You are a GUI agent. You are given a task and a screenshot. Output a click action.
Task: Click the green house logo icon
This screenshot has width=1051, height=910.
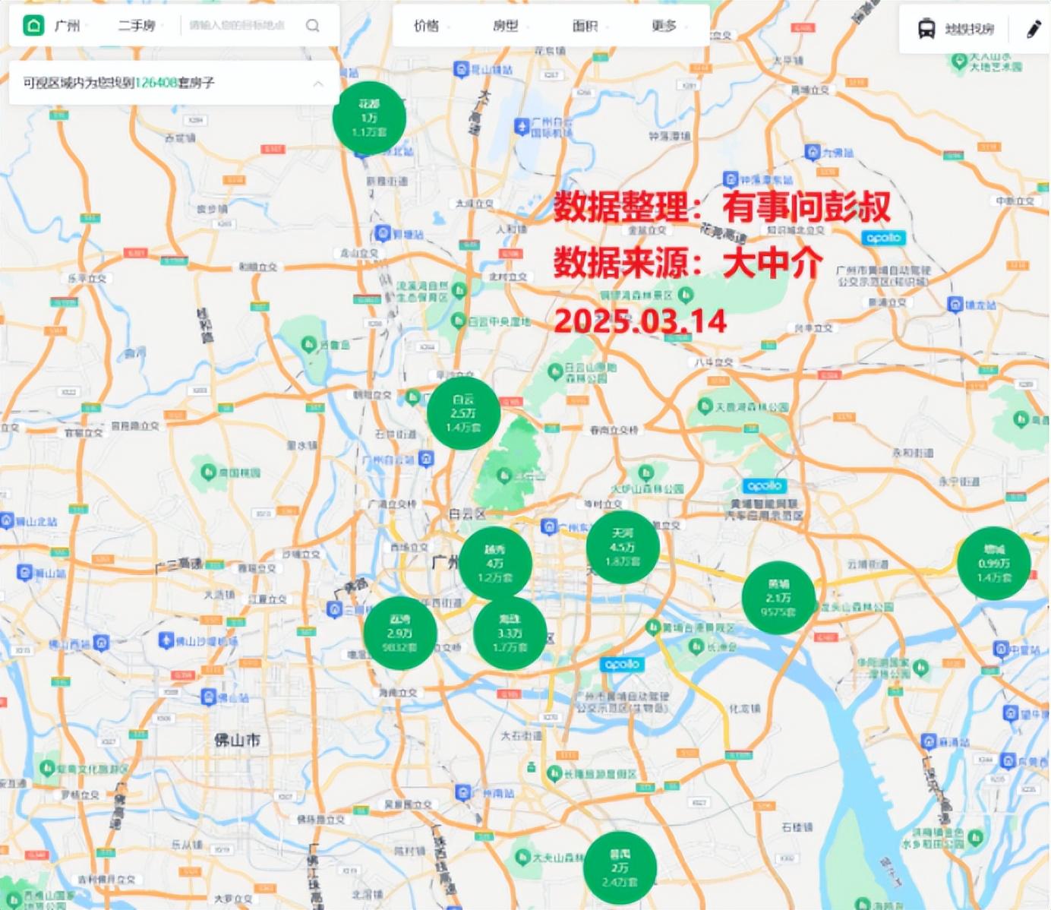33,26
